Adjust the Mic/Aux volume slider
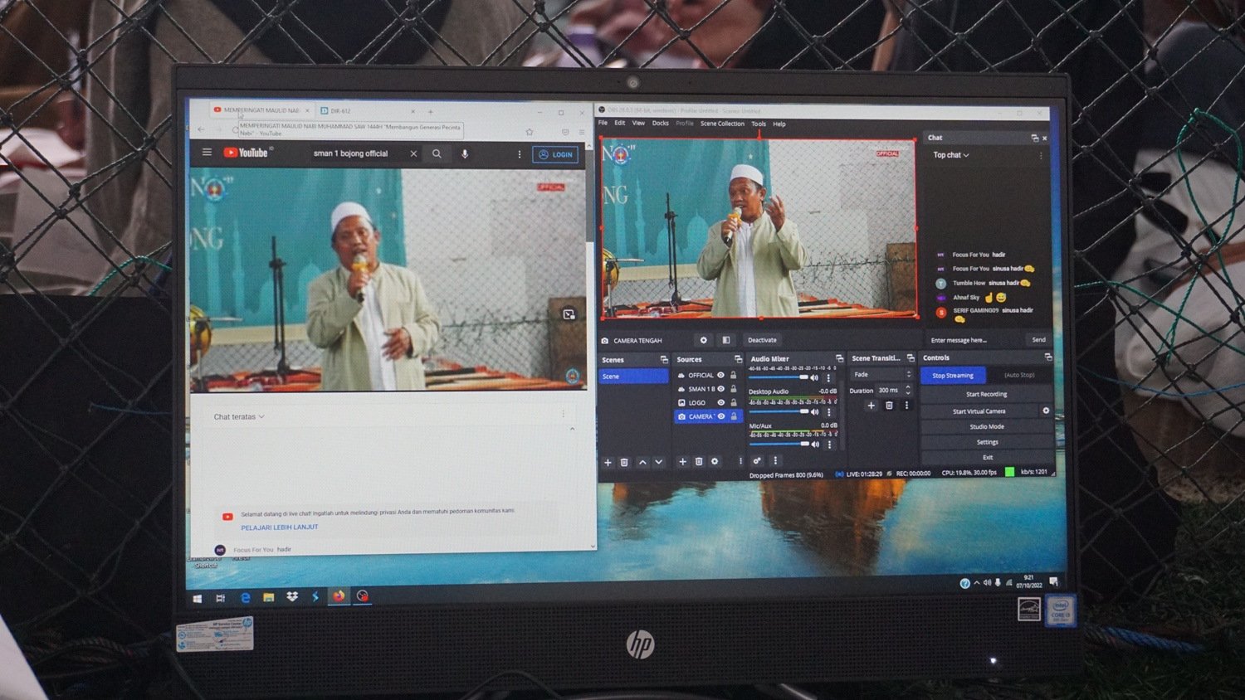This screenshot has width=1245, height=700. (x=779, y=444)
